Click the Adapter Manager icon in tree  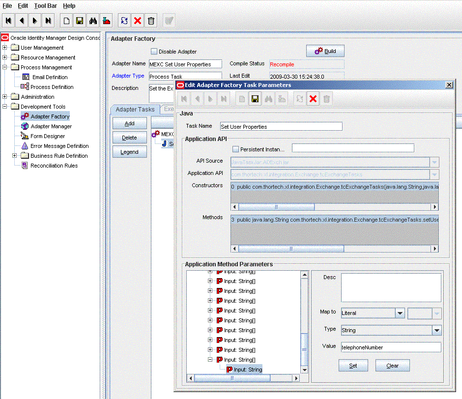[x=25, y=126]
